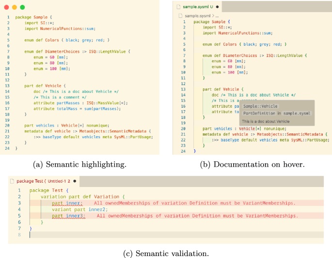Click the green maximize window button
The height and width of the screenshot is (258, 332).
[x=22, y=8]
